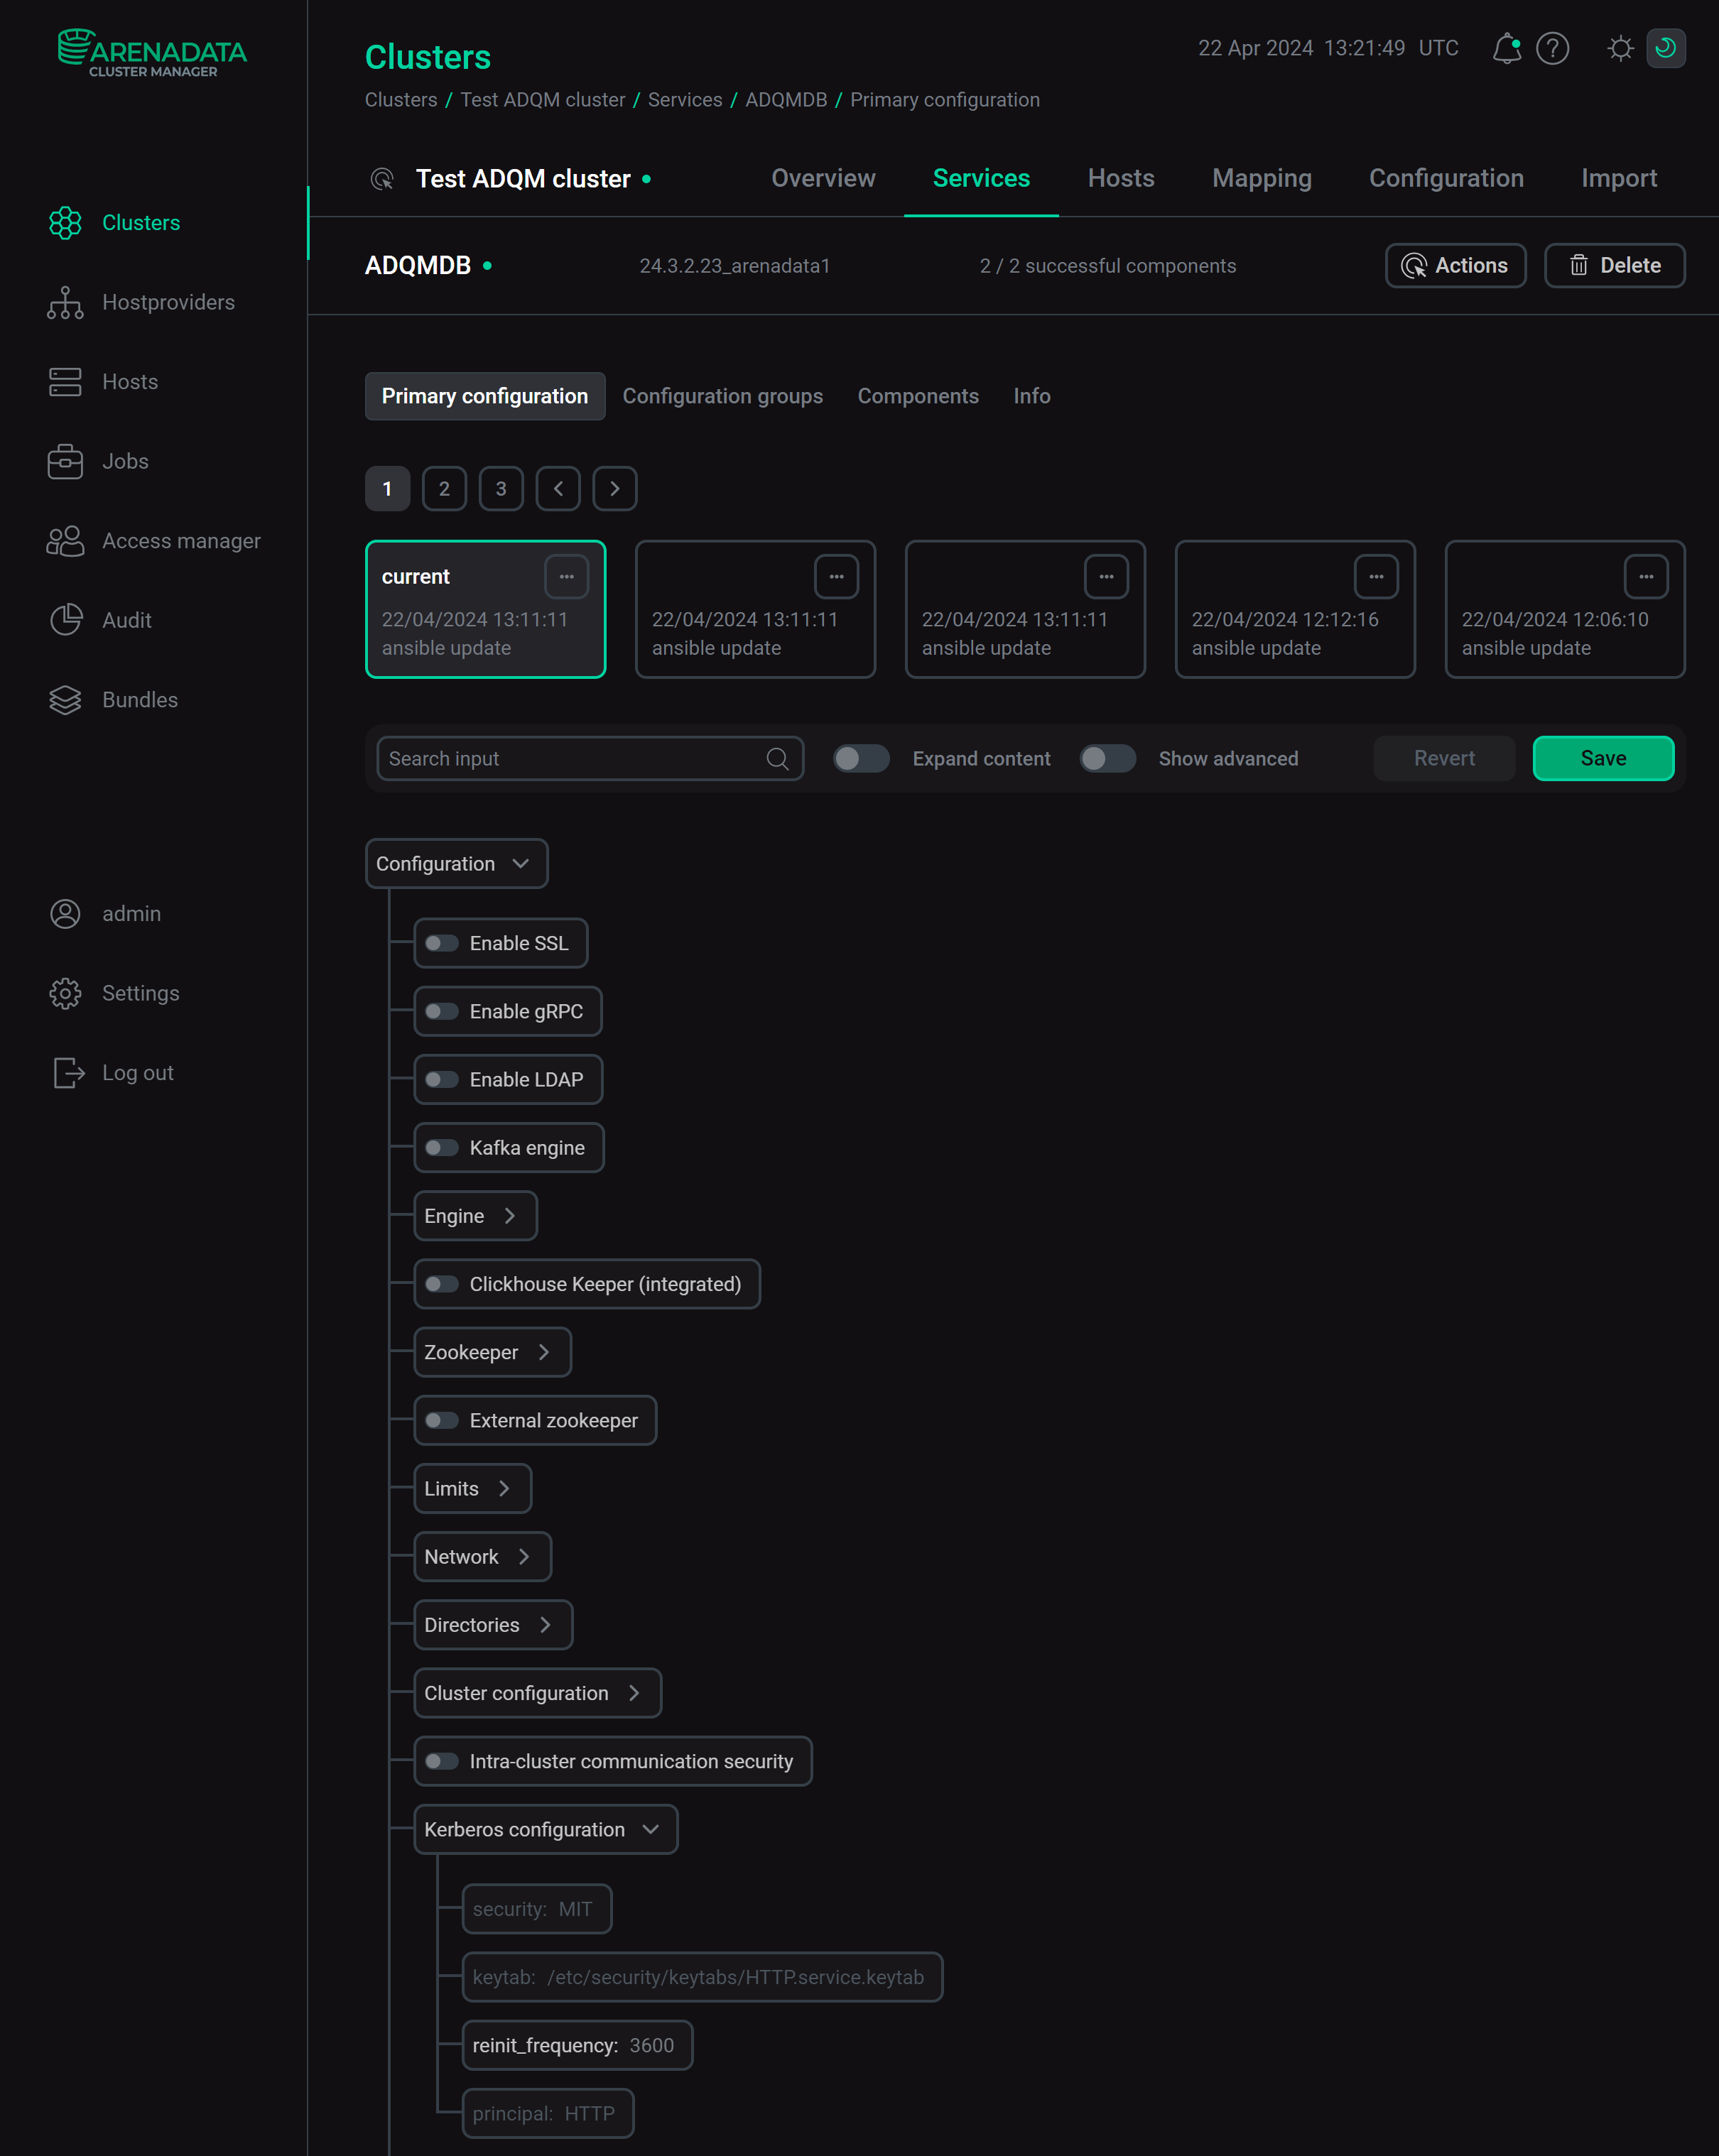Open the Audit section
Viewport: 1719px width, 2156px height.
click(x=100, y=620)
